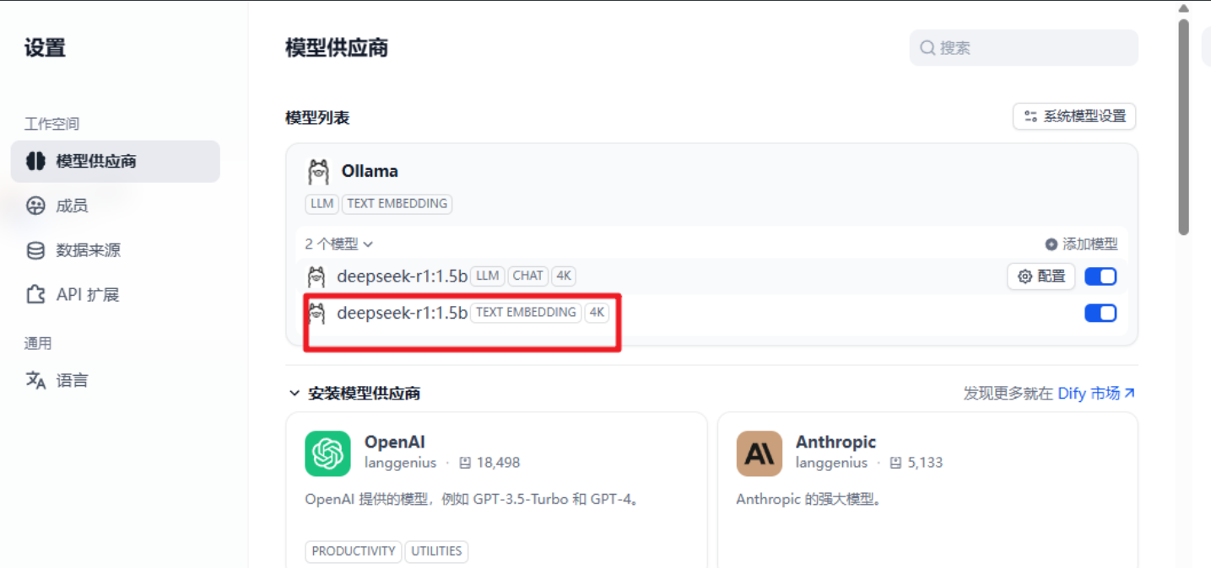Click the API 扩展 puzzle icon
The image size is (1211, 568).
pos(35,295)
